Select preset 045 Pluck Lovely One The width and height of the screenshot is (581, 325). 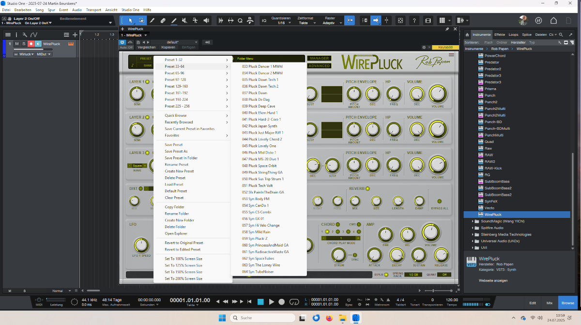259,146
